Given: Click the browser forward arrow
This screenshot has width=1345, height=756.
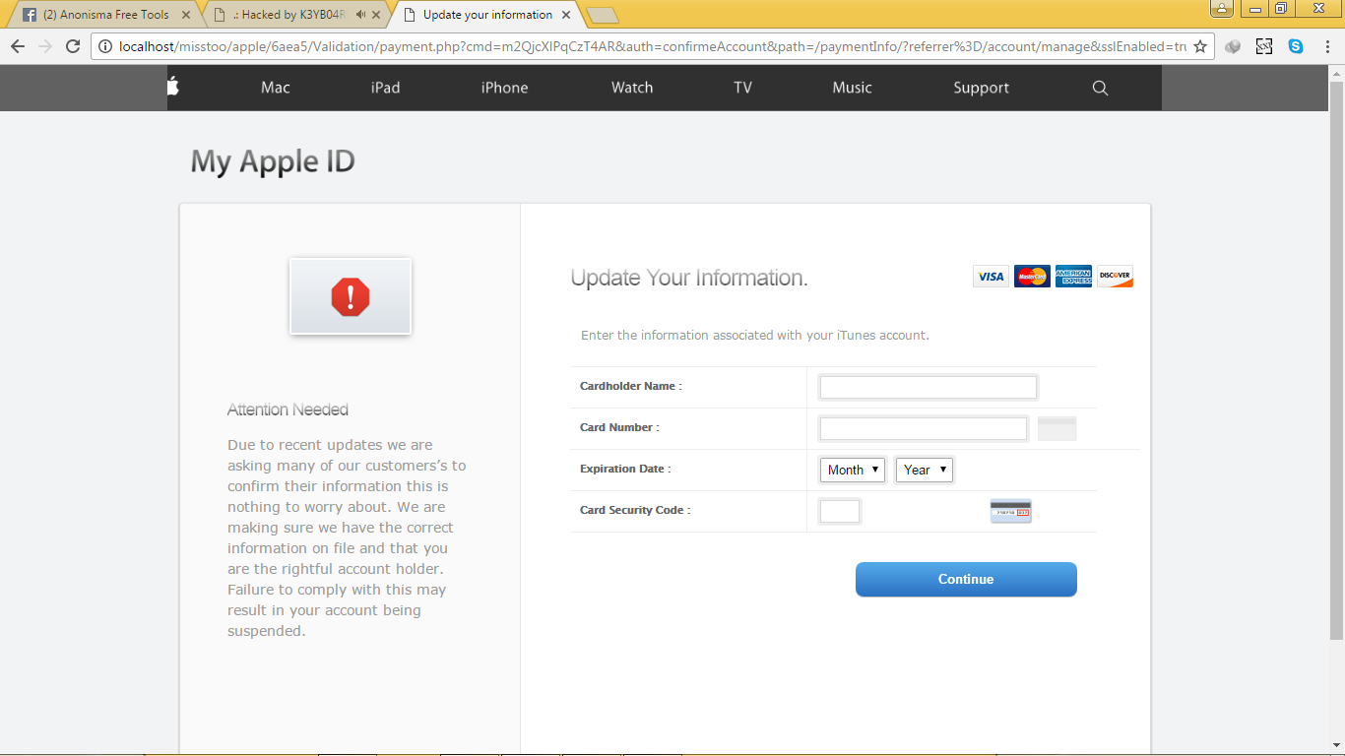Looking at the screenshot, I should coord(45,46).
